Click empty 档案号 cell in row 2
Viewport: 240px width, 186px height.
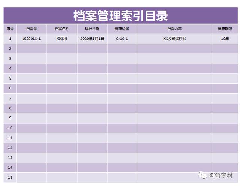pos(31,49)
